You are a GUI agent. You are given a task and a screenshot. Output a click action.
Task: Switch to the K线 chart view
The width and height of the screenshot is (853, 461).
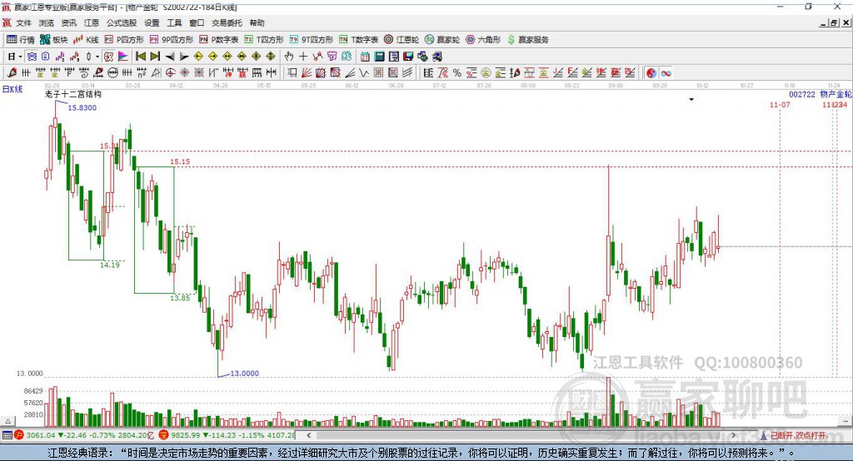click(86, 40)
